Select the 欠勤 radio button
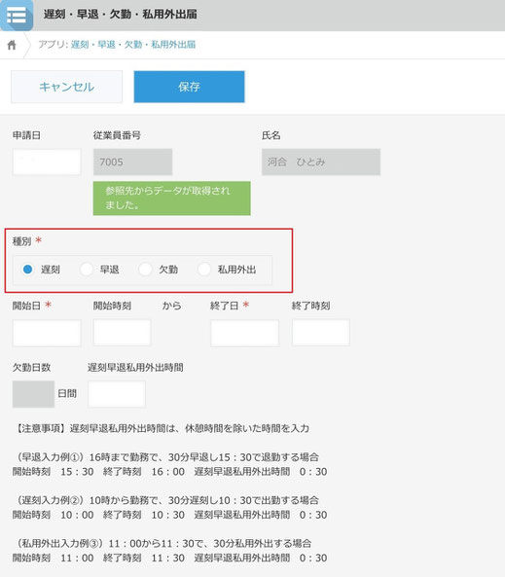 pyautogui.click(x=145, y=270)
